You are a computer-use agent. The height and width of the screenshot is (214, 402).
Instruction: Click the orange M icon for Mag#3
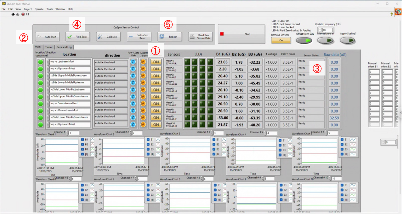click(143, 76)
